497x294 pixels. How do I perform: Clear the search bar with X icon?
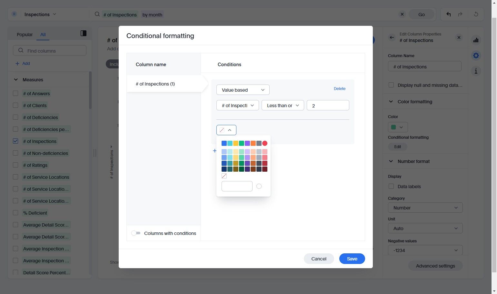402,14
